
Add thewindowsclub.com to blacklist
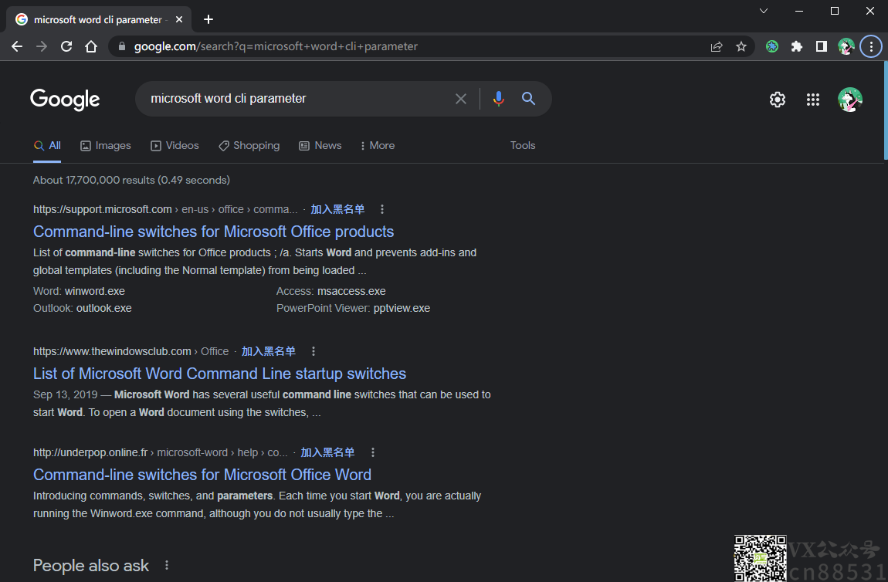(269, 351)
